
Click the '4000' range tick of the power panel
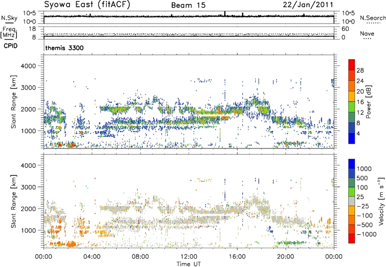28,66
